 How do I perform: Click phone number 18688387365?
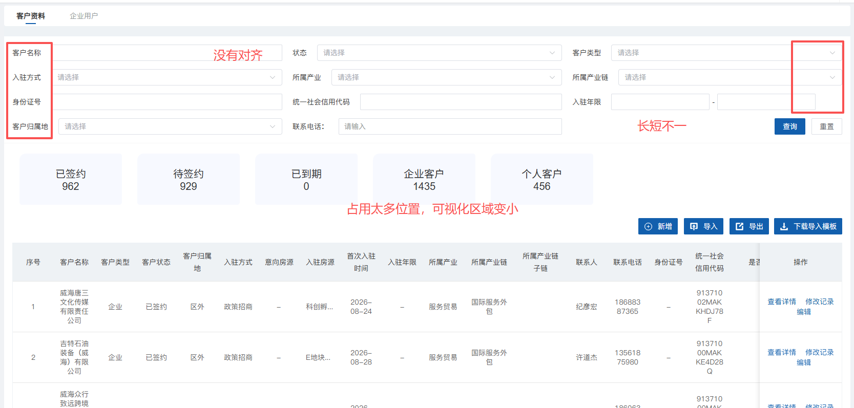628,307
